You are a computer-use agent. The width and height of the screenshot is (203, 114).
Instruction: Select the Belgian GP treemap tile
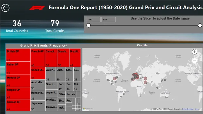coord(18,93)
